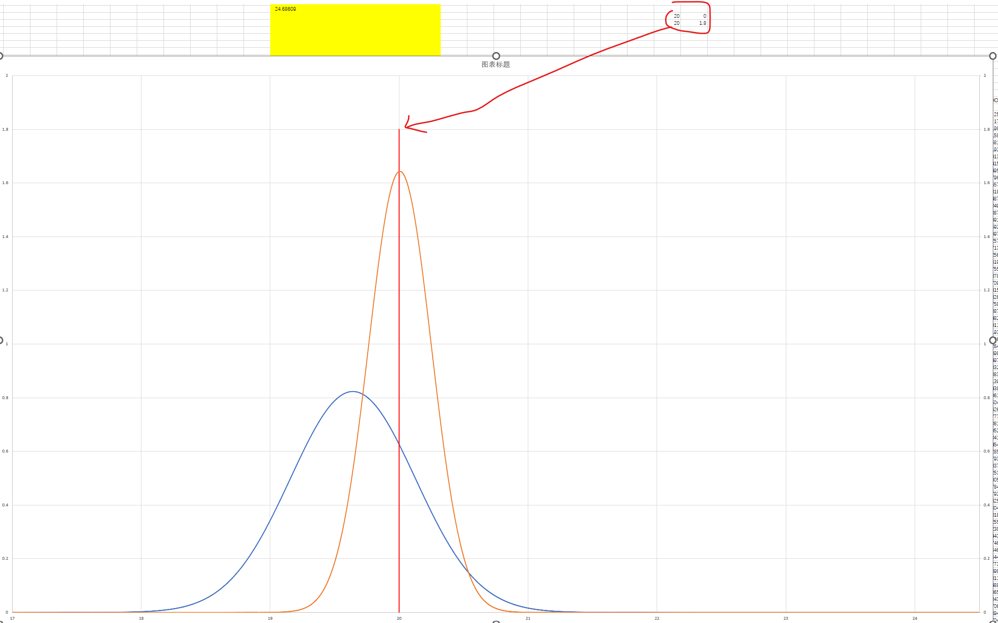Click the chart's top-middle resize handle
Viewport: 998px width, 623px height.
coord(496,56)
